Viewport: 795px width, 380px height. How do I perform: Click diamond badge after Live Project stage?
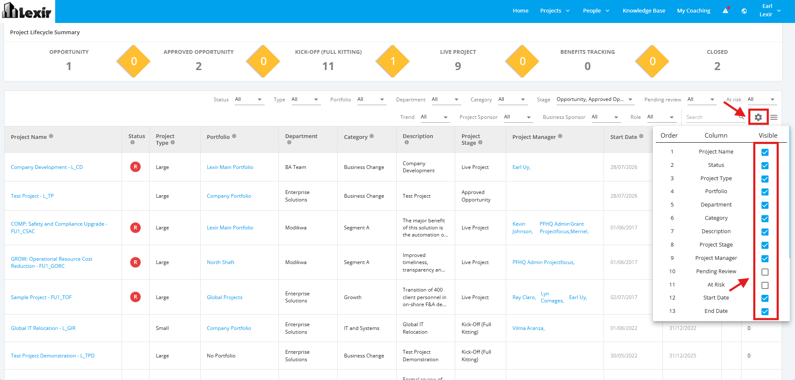(x=522, y=61)
